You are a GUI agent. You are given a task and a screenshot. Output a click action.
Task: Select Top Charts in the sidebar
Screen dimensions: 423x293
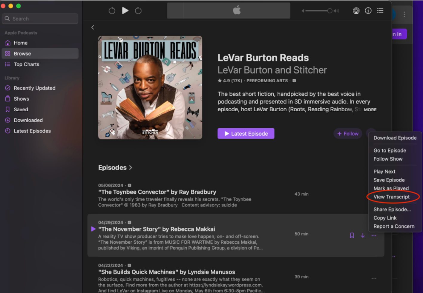[x=26, y=64]
